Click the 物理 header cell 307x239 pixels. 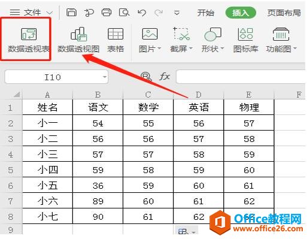point(249,107)
